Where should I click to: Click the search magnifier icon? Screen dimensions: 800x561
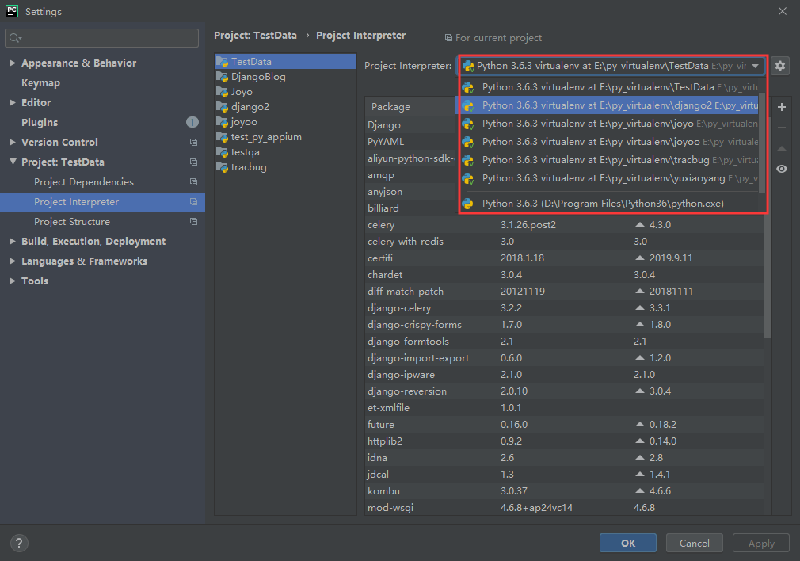click(x=15, y=38)
